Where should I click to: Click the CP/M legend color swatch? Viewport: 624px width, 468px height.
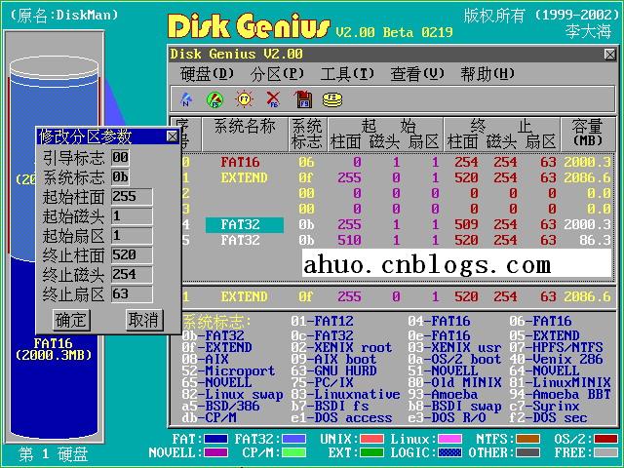click(293, 452)
